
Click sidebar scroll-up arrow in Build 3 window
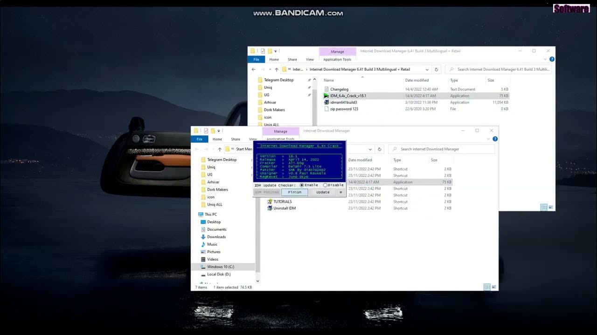pyautogui.click(x=315, y=79)
